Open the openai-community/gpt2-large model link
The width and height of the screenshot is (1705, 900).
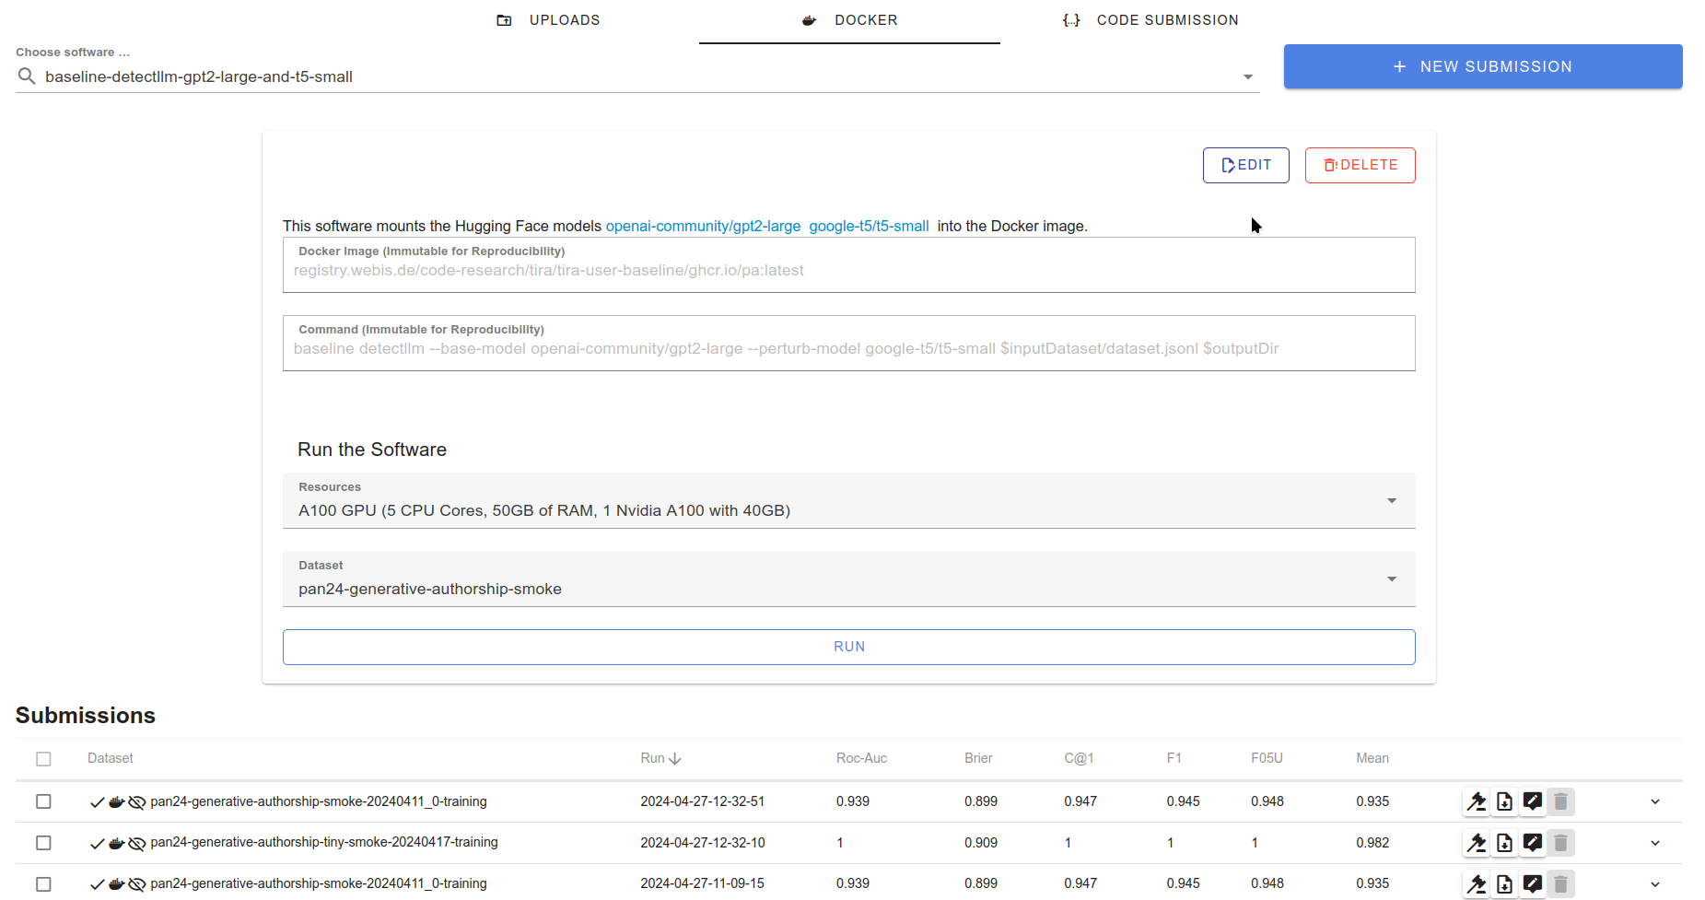pyautogui.click(x=703, y=226)
